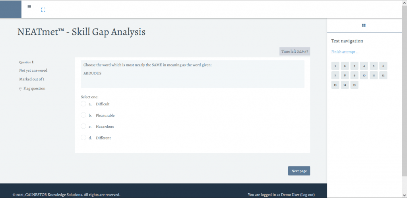The width and height of the screenshot is (407, 198).
Task: Click the block grid icon above Test navigation
Action: click(364, 25)
